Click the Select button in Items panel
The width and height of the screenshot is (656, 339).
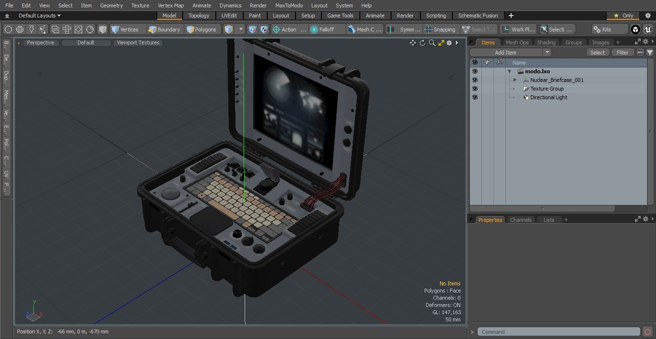597,52
